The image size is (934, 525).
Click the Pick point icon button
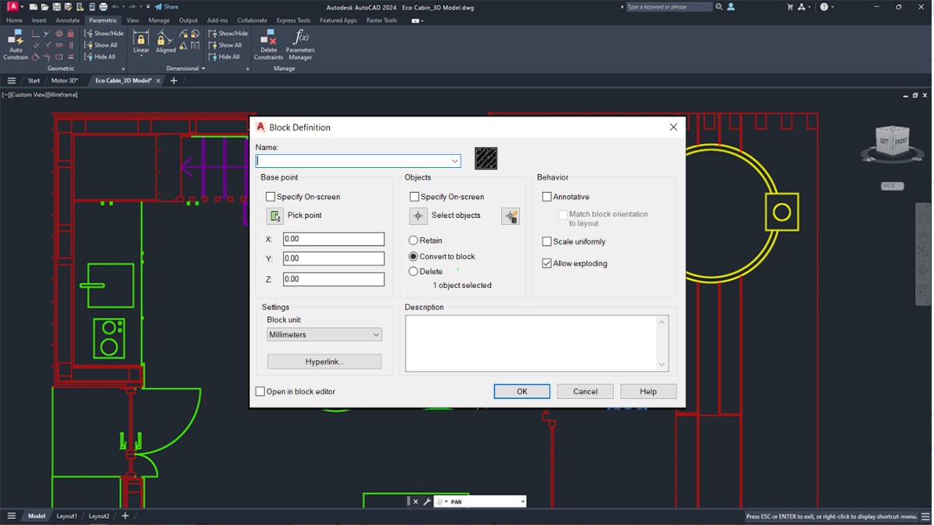pyautogui.click(x=275, y=215)
